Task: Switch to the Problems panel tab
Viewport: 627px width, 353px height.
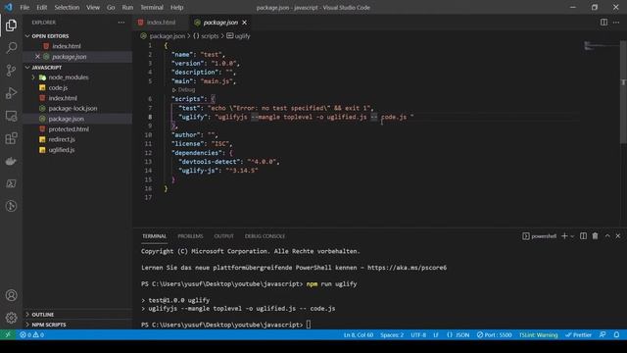Action: (190, 236)
